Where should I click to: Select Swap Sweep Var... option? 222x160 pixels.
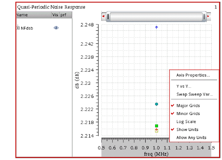click(x=195, y=94)
